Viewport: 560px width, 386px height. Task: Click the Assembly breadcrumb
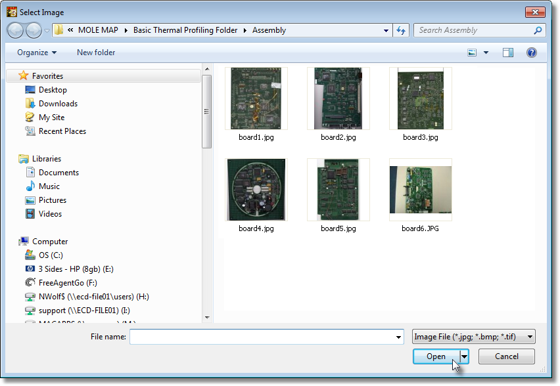(269, 30)
